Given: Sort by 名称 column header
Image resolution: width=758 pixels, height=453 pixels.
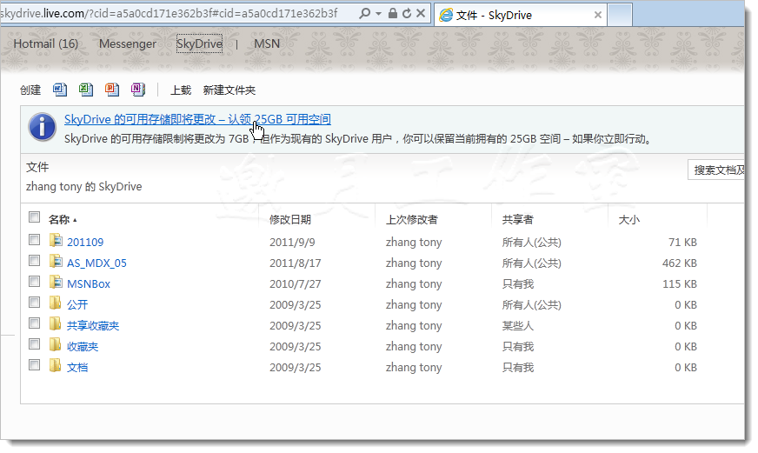Looking at the screenshot, I should click(x=59, y=219).
